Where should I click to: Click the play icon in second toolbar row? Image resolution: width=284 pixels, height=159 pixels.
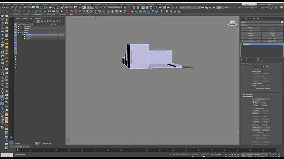(45, 11)
